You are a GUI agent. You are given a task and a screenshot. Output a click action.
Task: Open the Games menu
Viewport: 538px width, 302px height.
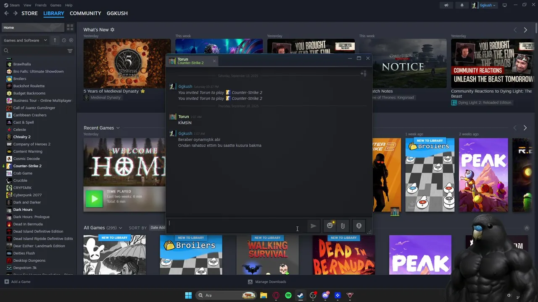[55, 5]
